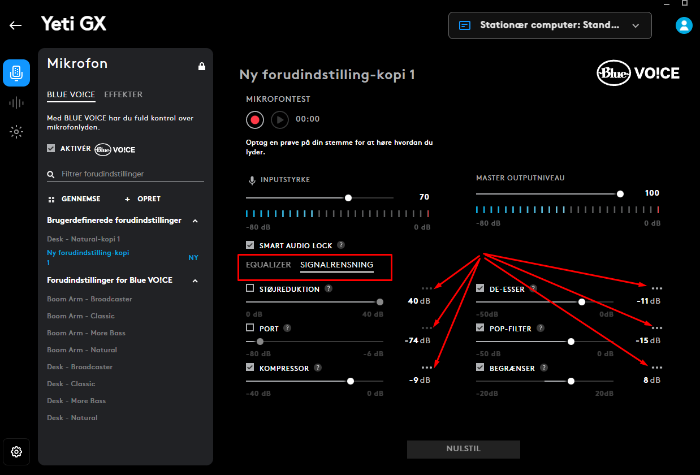
Task: Open settings with the gear icon
Action: click(16, 452)
